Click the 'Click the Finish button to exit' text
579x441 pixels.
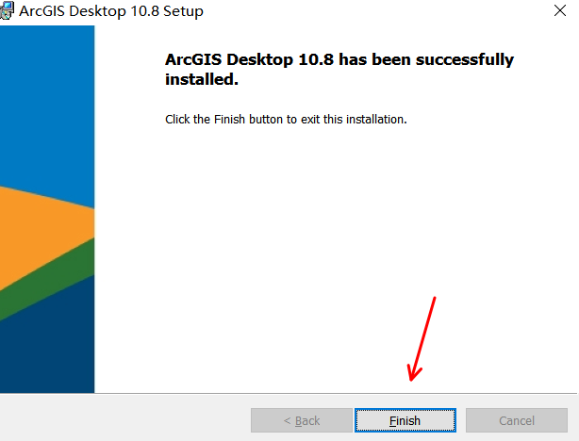click(286, 120)
